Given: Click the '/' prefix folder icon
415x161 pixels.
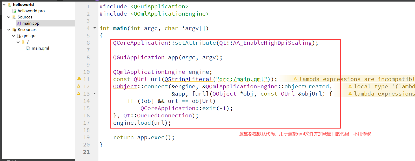Looking at the screenshot, I should (23, 42).
